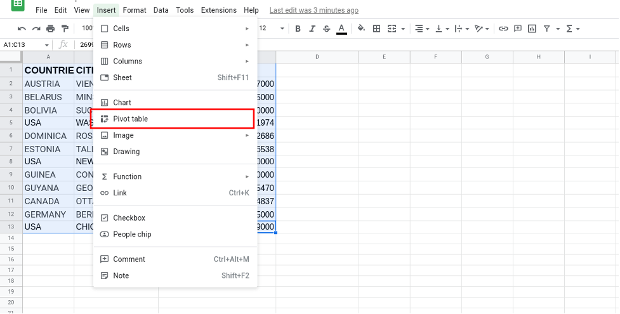The height and width of the screenshot is (314, 620).
Task: Toggle italic formatting
Action: 312,29
